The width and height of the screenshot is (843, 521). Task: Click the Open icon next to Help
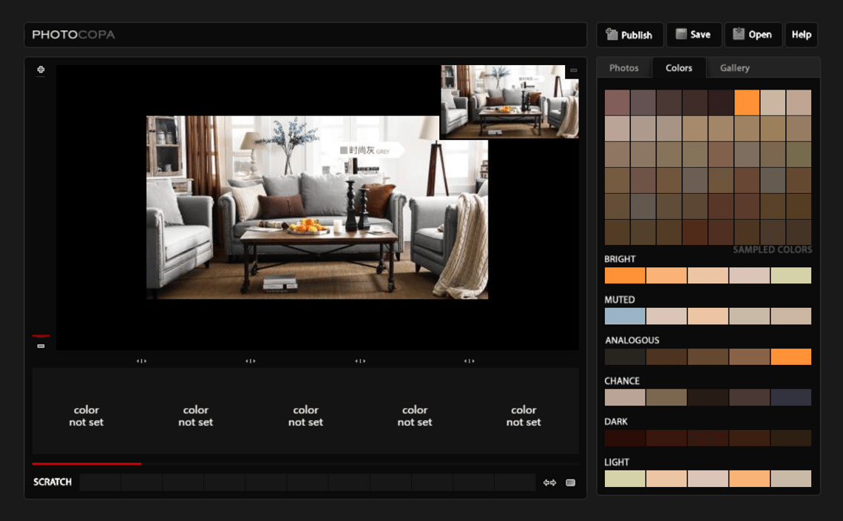tap(737, 34)
